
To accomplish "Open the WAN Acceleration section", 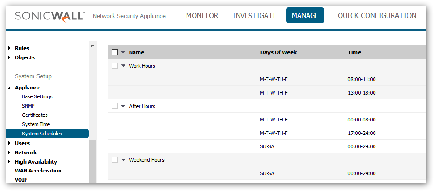I will [38, 171].
